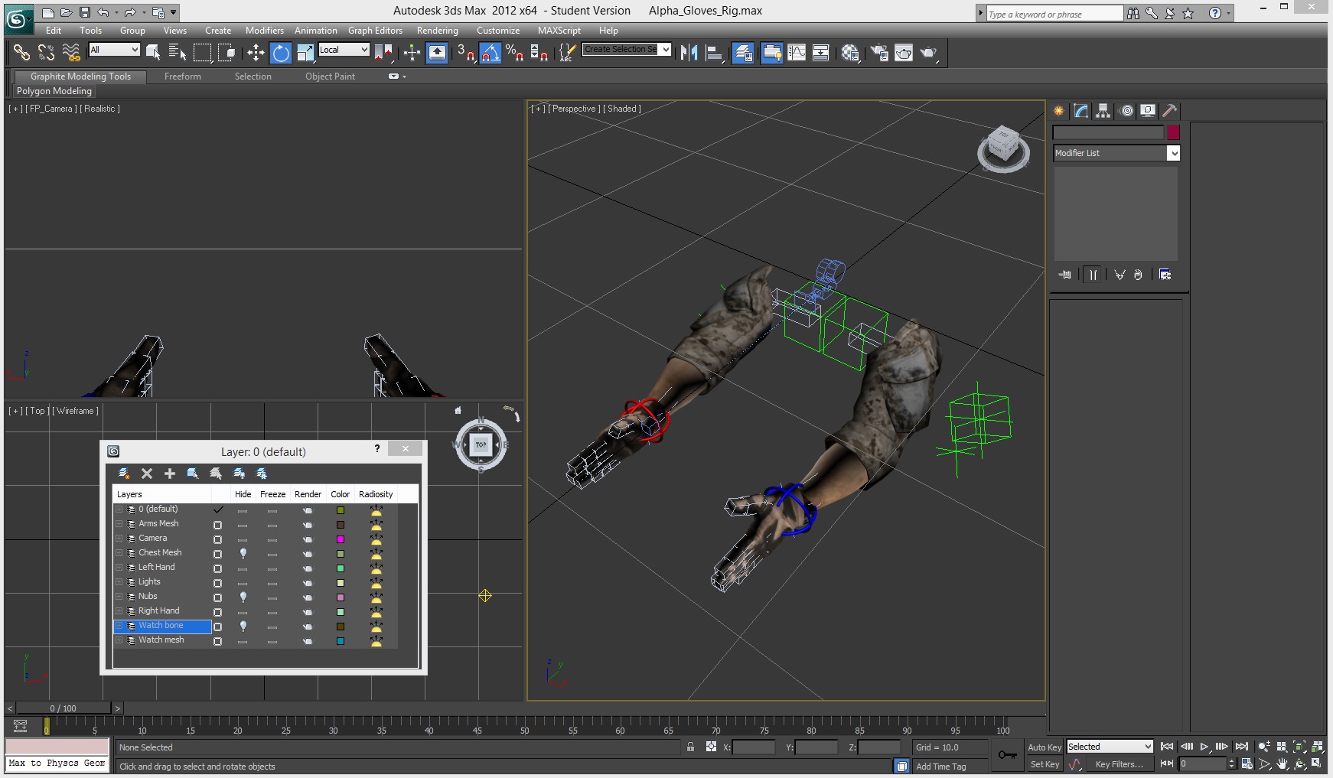Click the Camera layer's pink color swatch
This screenshot has height=778, width=1333.
[341, 539]
